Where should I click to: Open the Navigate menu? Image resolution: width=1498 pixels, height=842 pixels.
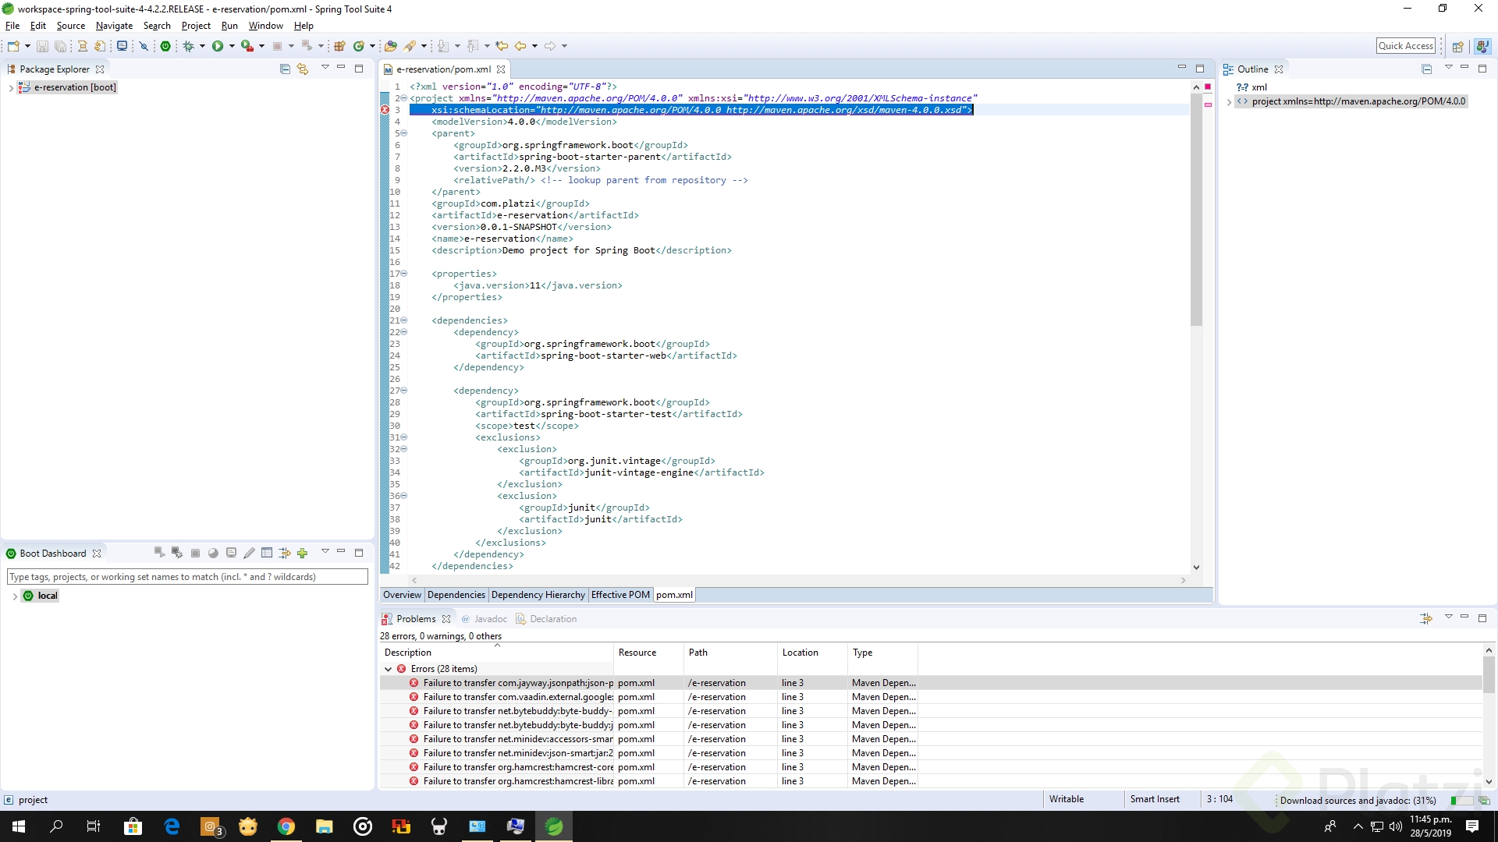pos(114,26)
